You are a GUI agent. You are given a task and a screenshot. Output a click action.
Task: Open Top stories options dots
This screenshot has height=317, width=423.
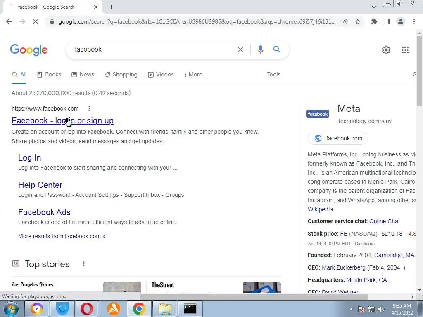click(x=84, y=264)
